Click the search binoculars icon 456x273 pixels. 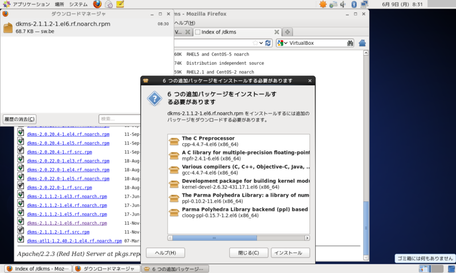[x=350, y=43]
